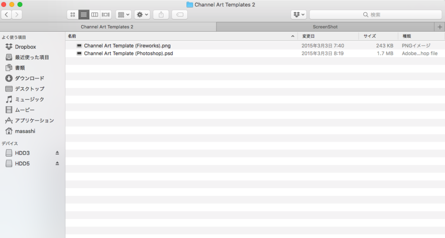The image size is (445, 238).
Task: Eject the HDD3 drive
Action: coord(57,153)
